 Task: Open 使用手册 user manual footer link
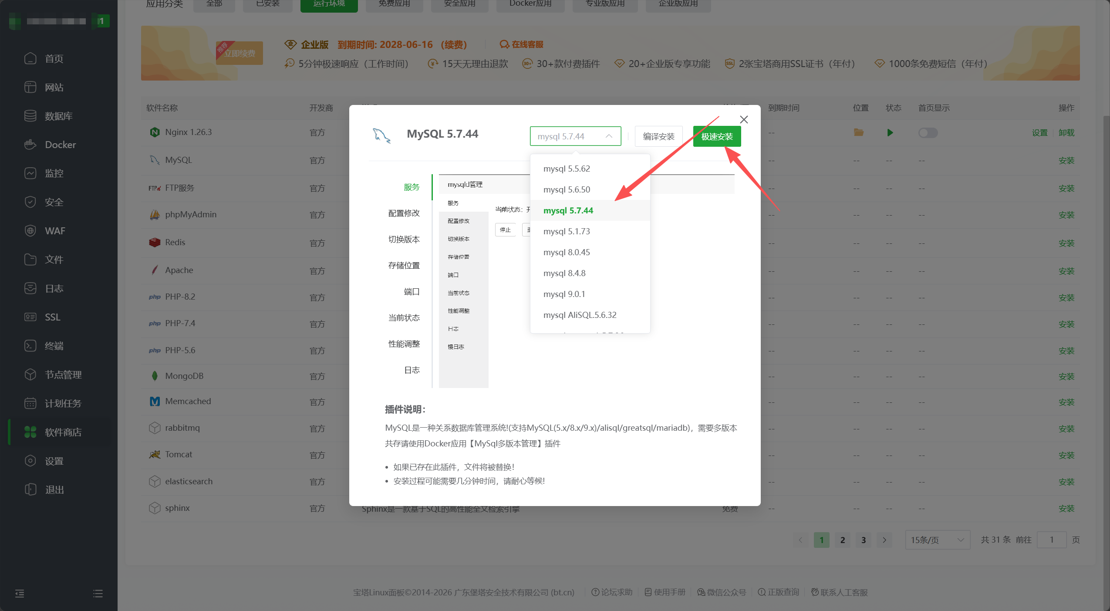click(x=665, y=592)
